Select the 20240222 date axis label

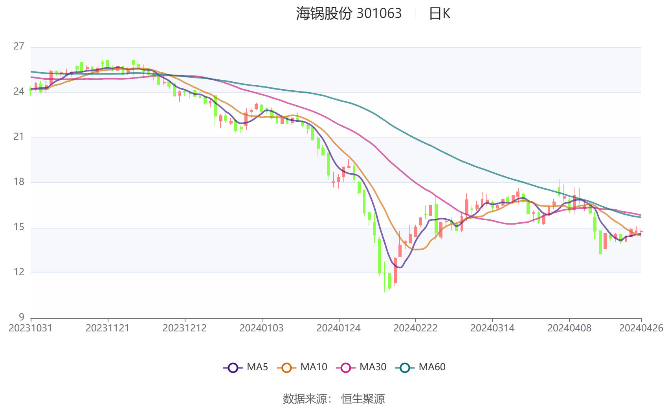point(415,328)
